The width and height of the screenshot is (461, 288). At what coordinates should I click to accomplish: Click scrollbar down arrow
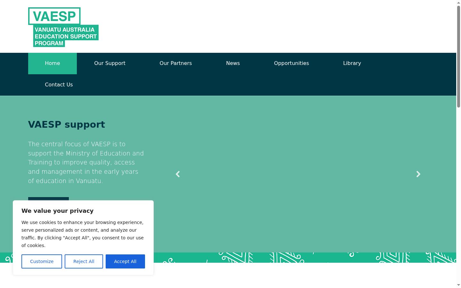[x=458, y=285]
